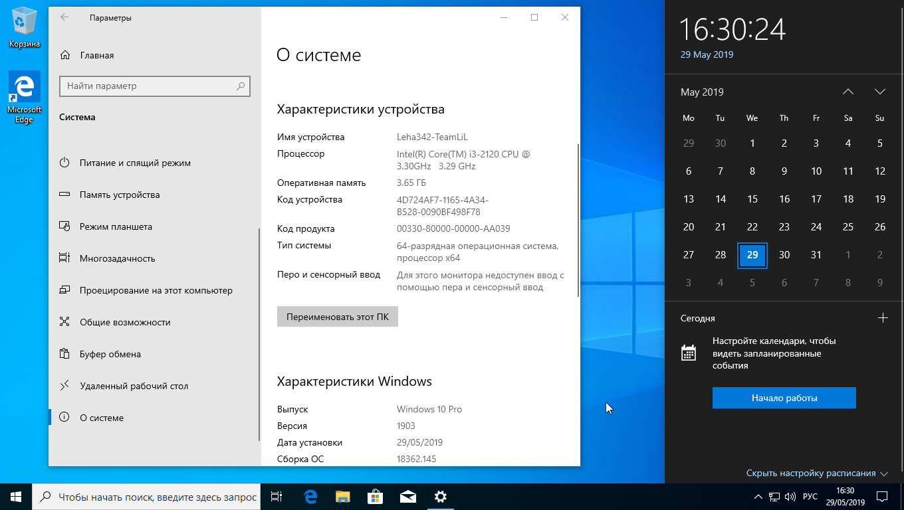Click the OS build 18362.145 value
The image size is (904, 510).
coord(416,460)
